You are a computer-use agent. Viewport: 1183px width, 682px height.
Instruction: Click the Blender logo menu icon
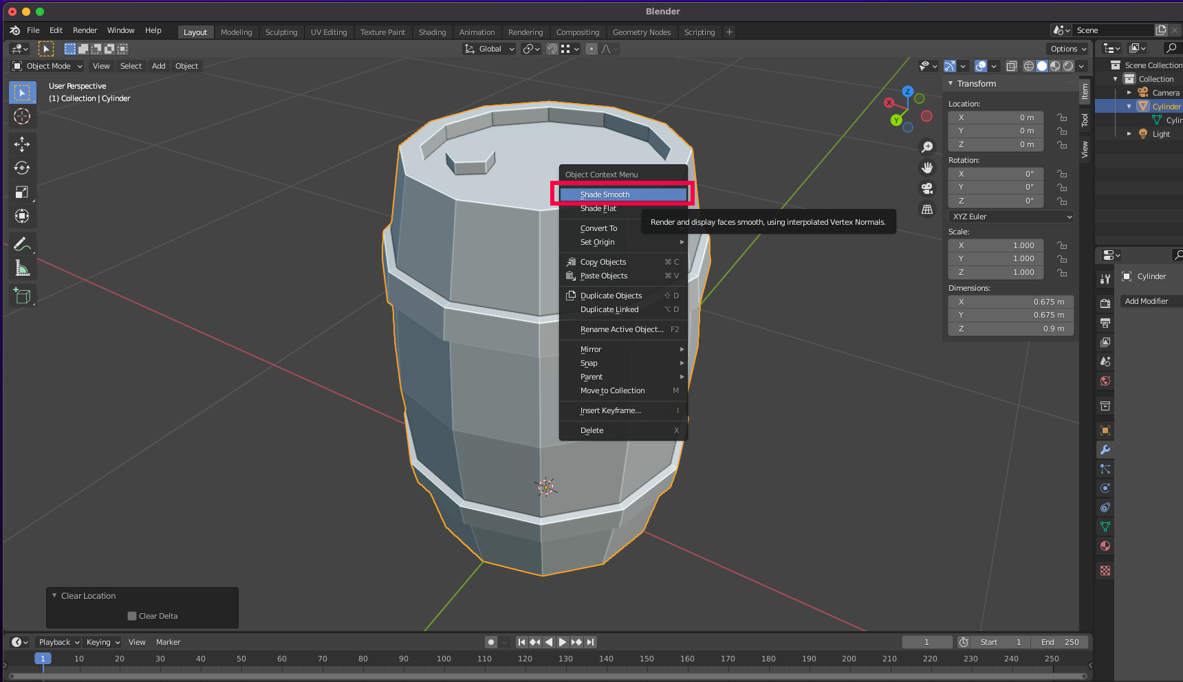15,30
